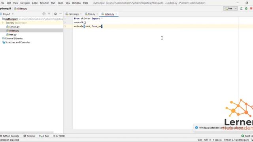Open the Window menu
Screen dimensions: 253x142
click(x=76, y=3)
